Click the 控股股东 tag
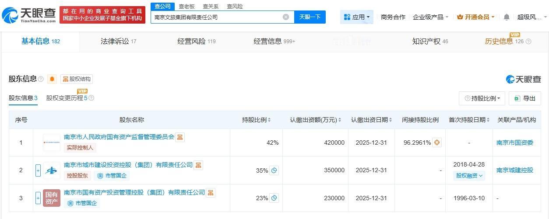The image size is (549, 219). click(77, 176)
